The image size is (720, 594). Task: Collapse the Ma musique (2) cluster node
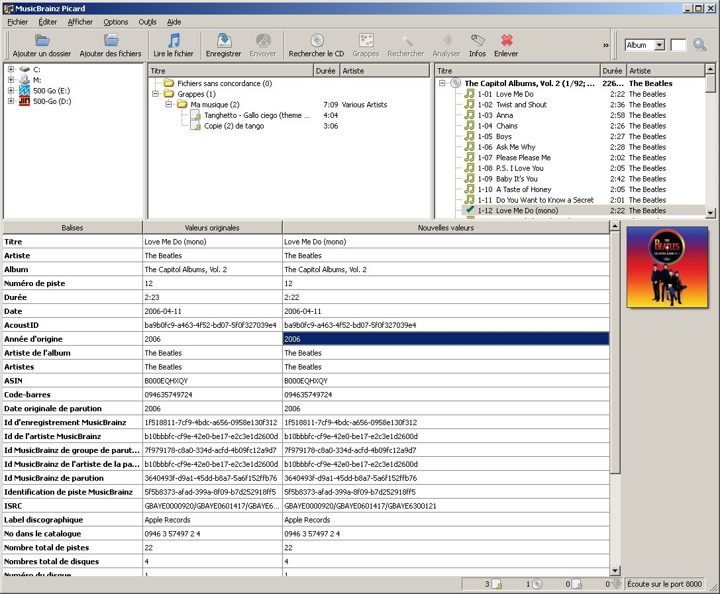click(x=168, y=104)
